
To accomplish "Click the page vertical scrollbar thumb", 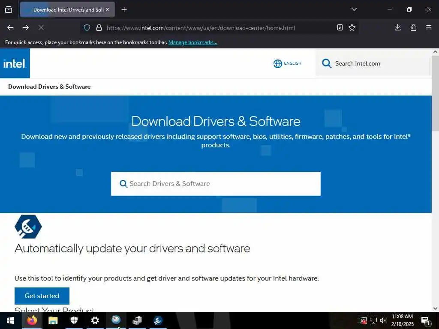I will 435,93.
